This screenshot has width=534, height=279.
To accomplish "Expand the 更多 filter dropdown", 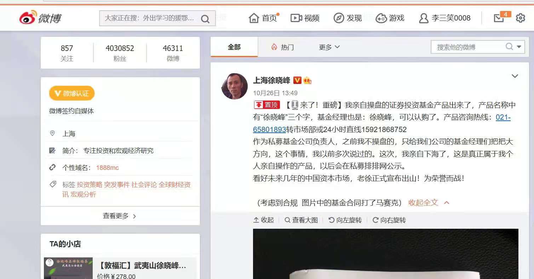I will coord(329,47).
